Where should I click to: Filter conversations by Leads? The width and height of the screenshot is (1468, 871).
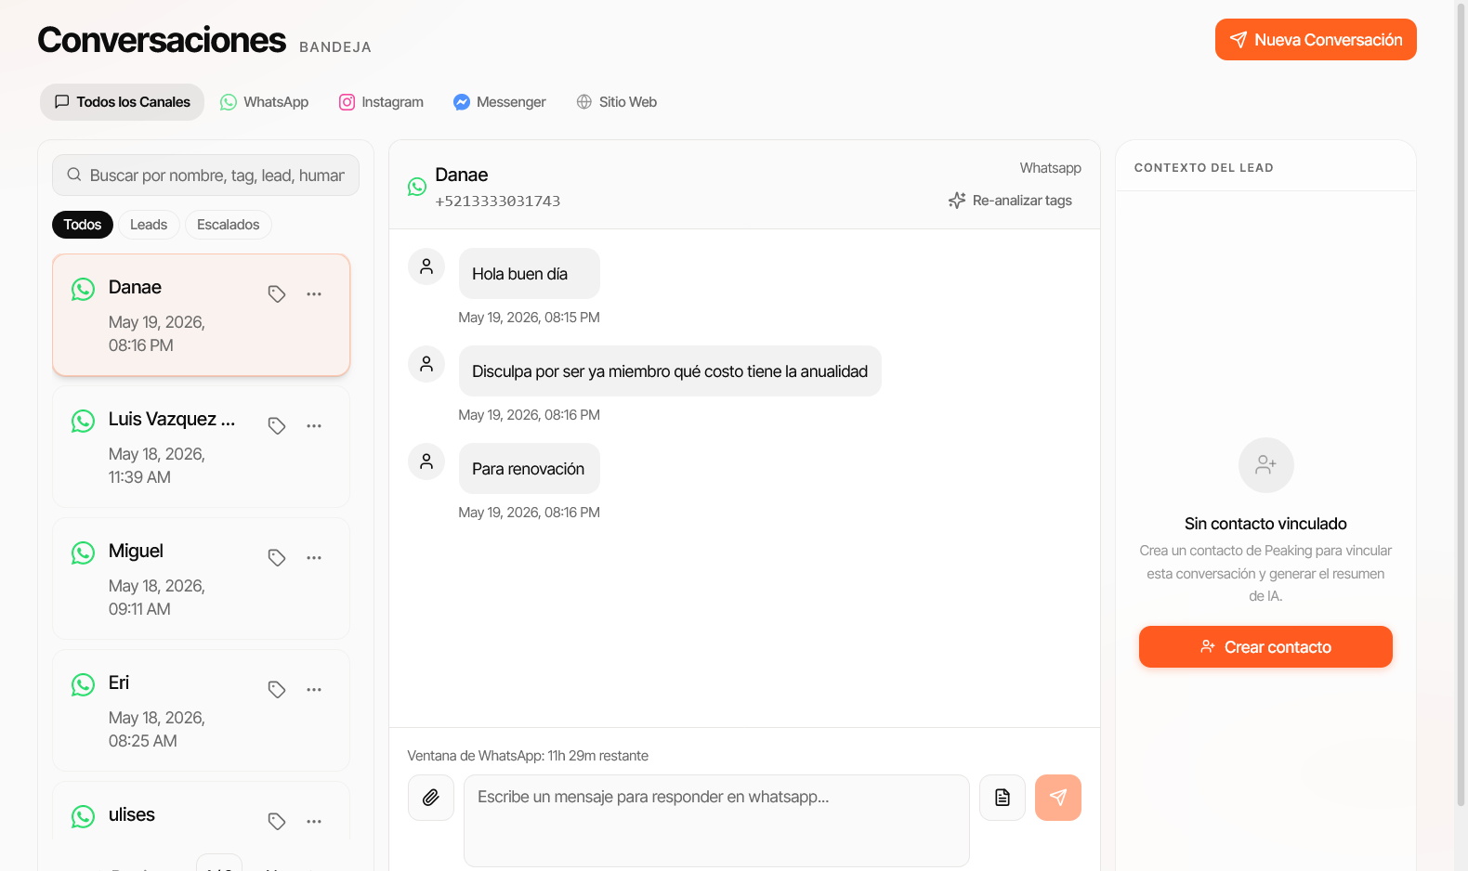pyautogui.click(x=149, y=225)
